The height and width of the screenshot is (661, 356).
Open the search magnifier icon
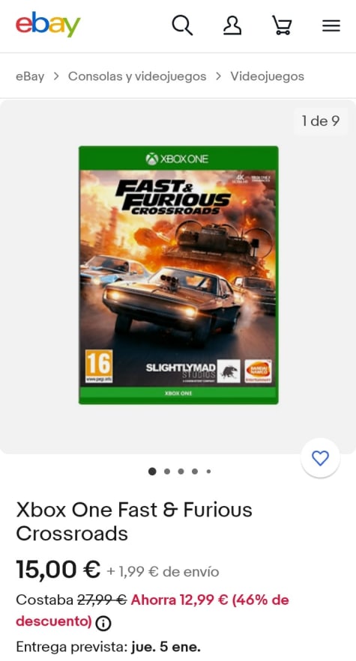coord(182,25)
